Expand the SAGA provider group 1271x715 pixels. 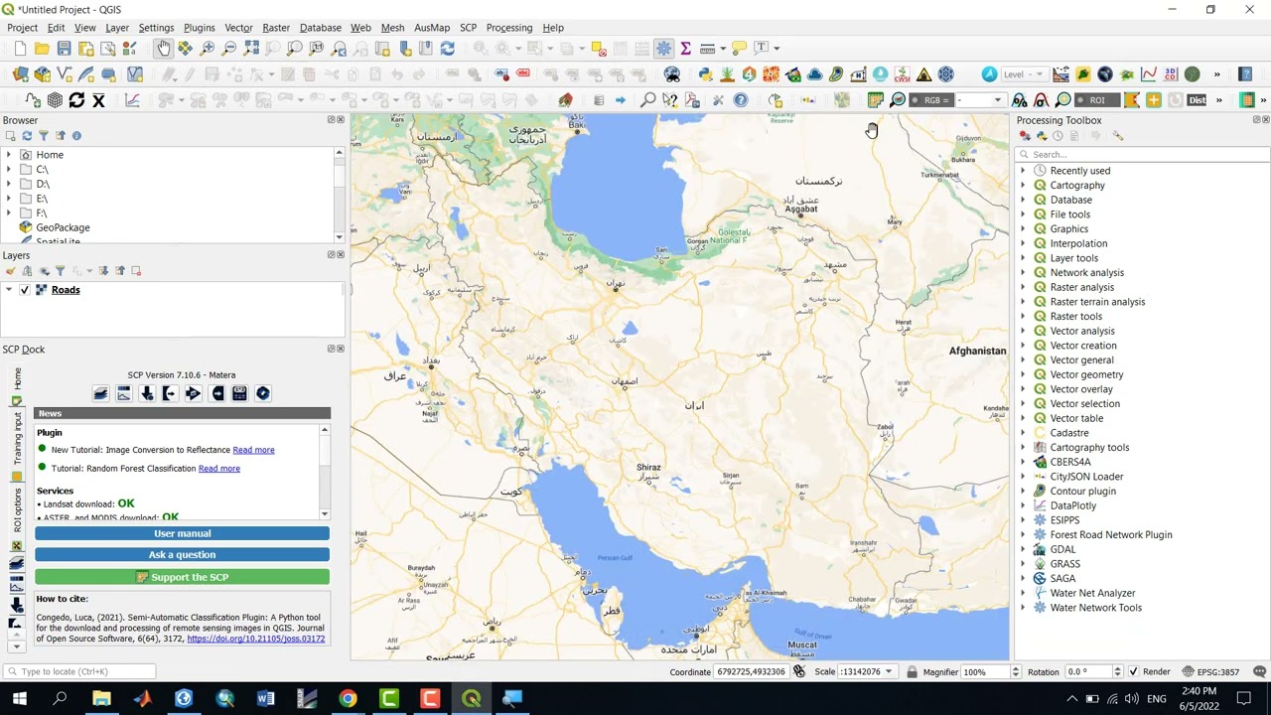(x=1023, y=578)
